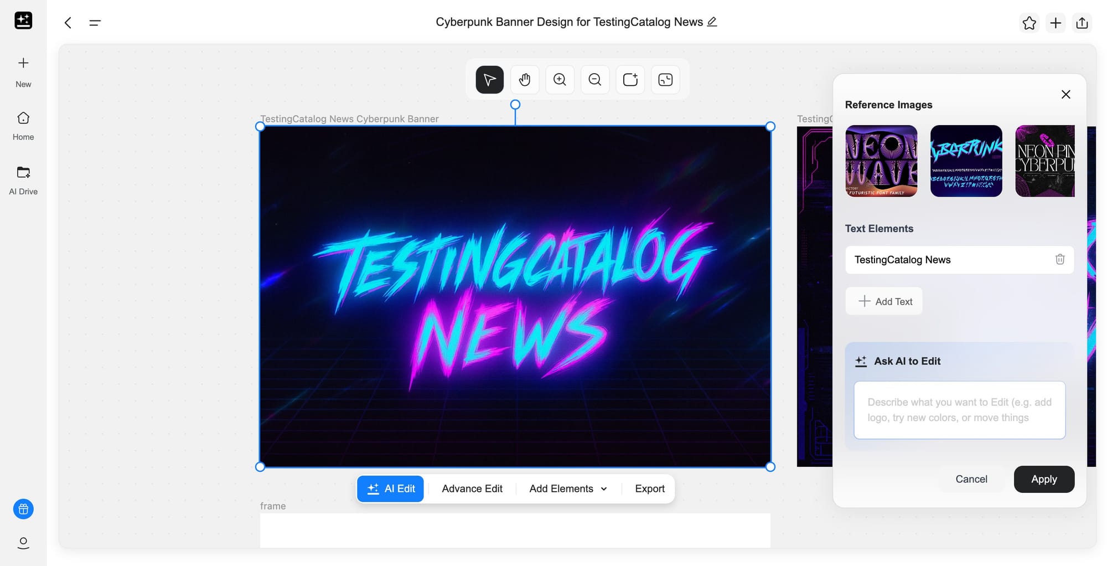The height and width of the screenshot is (566, 1107).
Task: Open the Advance Edit option
Action: coord(472,488)
